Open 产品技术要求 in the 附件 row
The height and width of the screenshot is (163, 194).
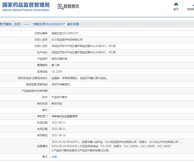(59, 97)
